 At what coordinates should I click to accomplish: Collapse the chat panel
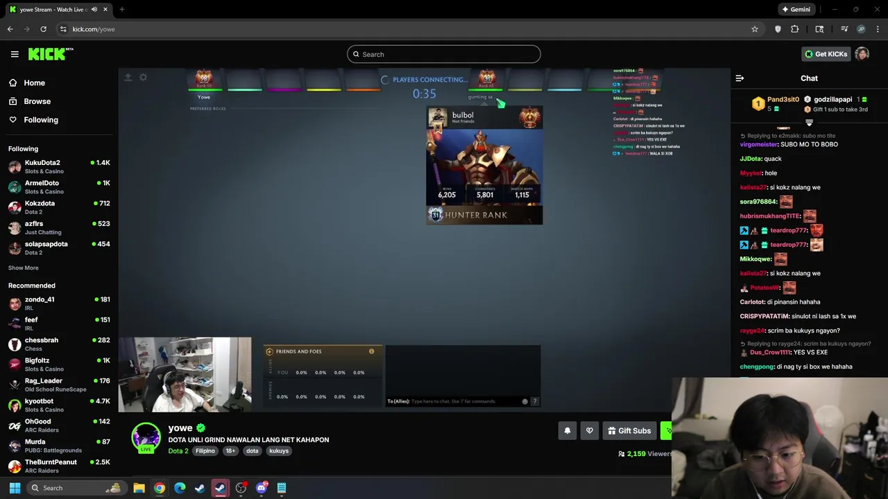click(740, 78)
